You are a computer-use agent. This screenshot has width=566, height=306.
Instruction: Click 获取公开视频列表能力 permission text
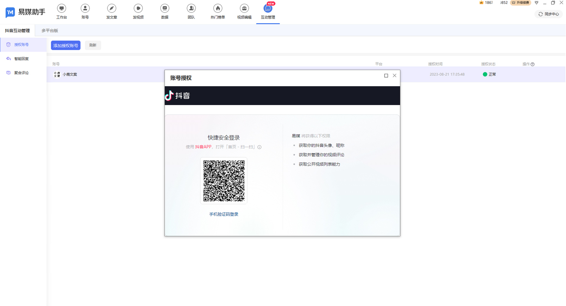point(320,164)
